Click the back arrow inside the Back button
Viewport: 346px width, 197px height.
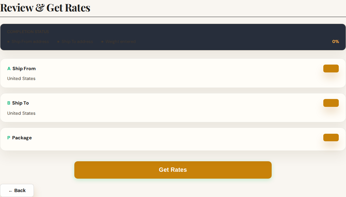(11, 190)
